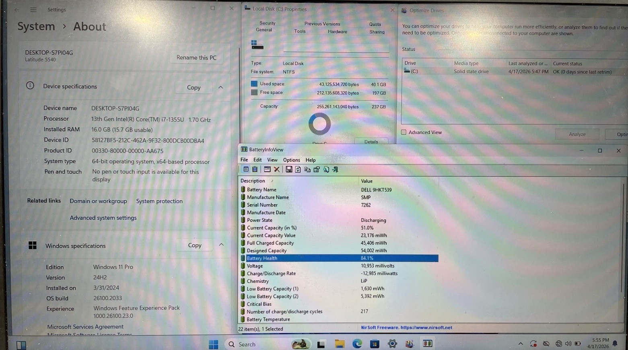
Task: Open the Edit menu in BatteryInfoView
Action: pos(257,160)
